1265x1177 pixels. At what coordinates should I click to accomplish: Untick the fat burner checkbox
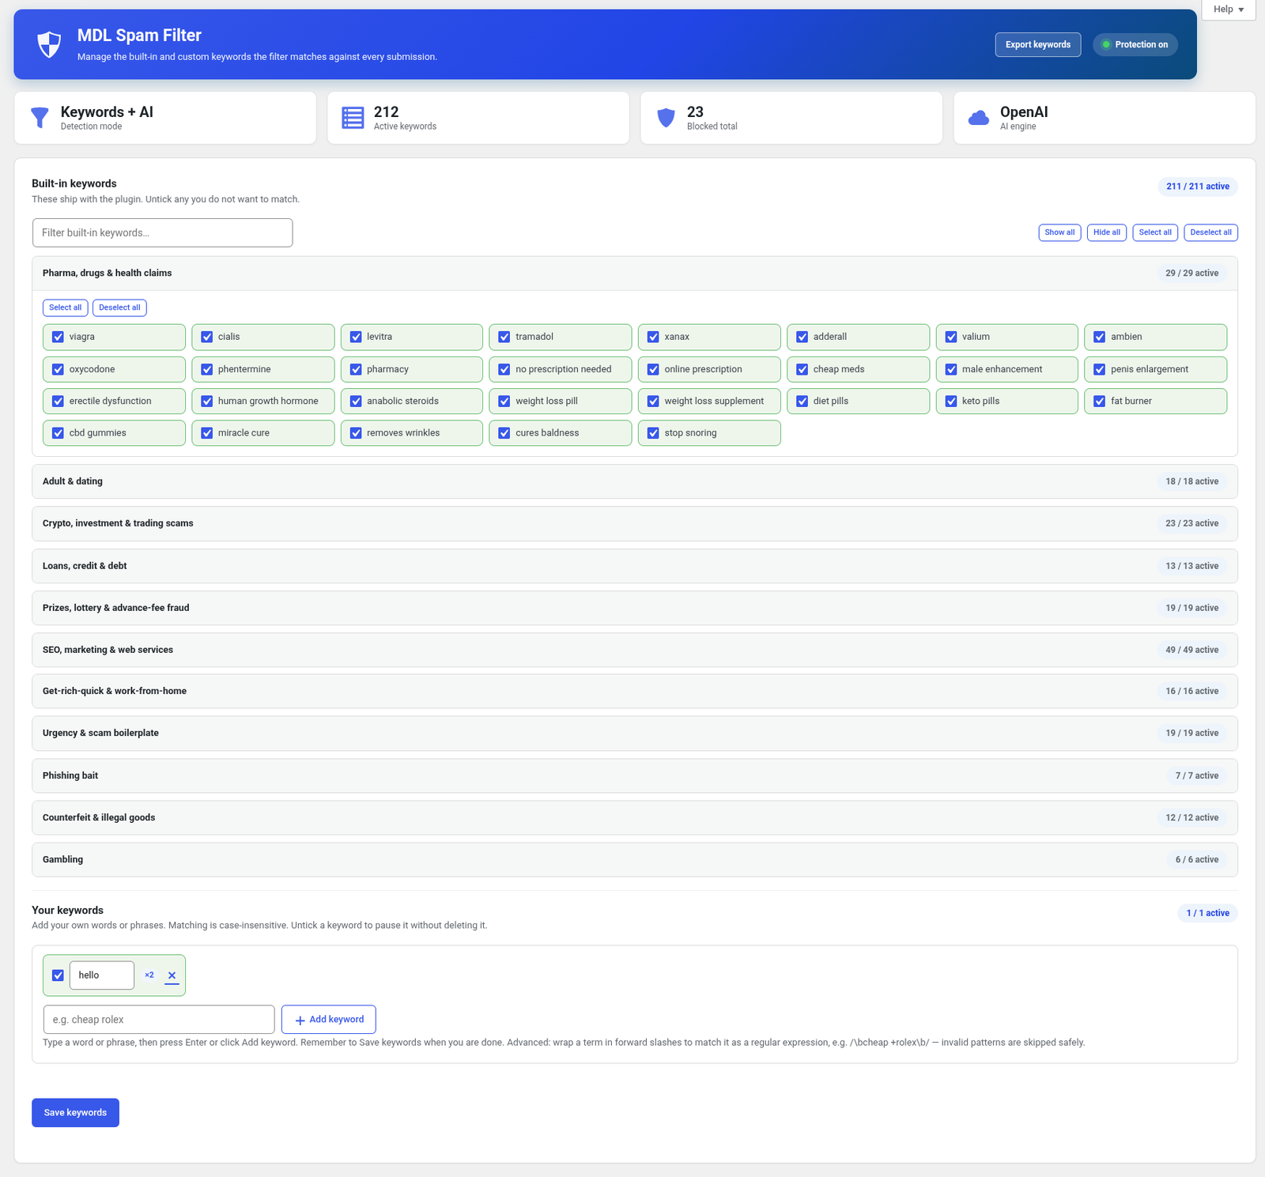1100,401
